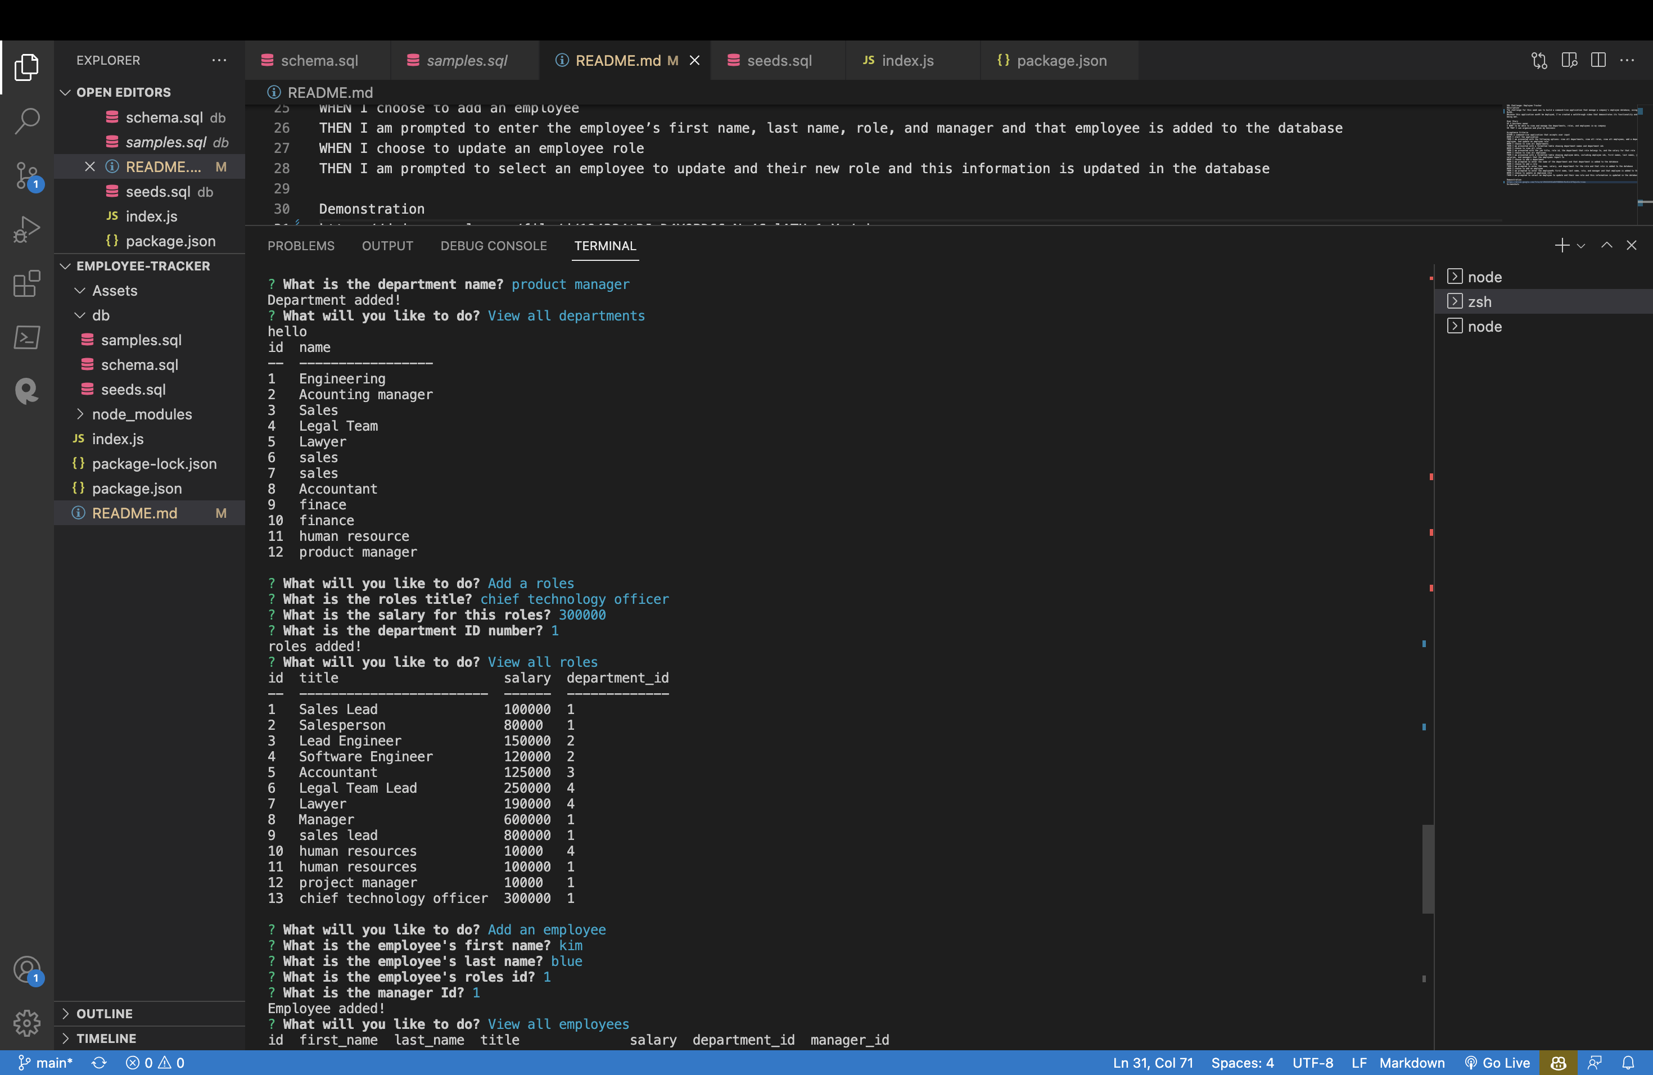Open preview to the side icon

(x=1569, y=60)
